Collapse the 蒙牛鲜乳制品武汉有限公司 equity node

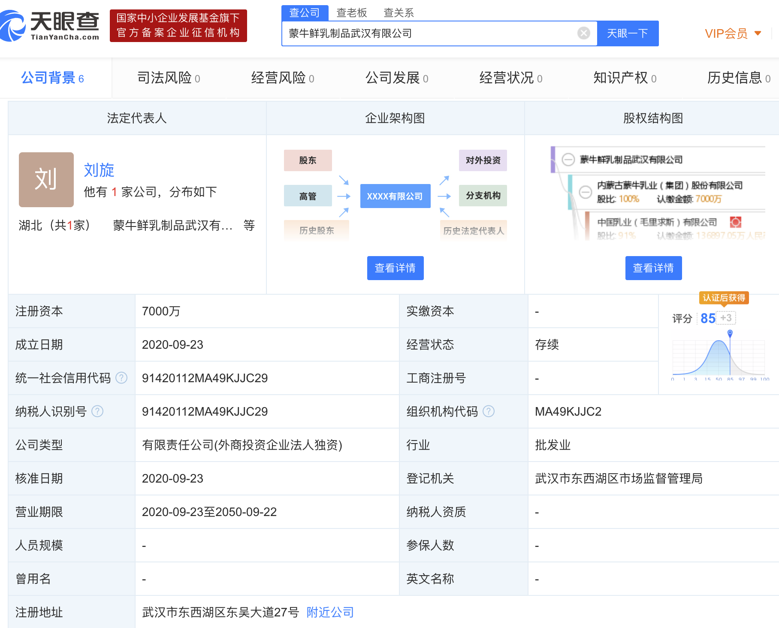point(568,160)
